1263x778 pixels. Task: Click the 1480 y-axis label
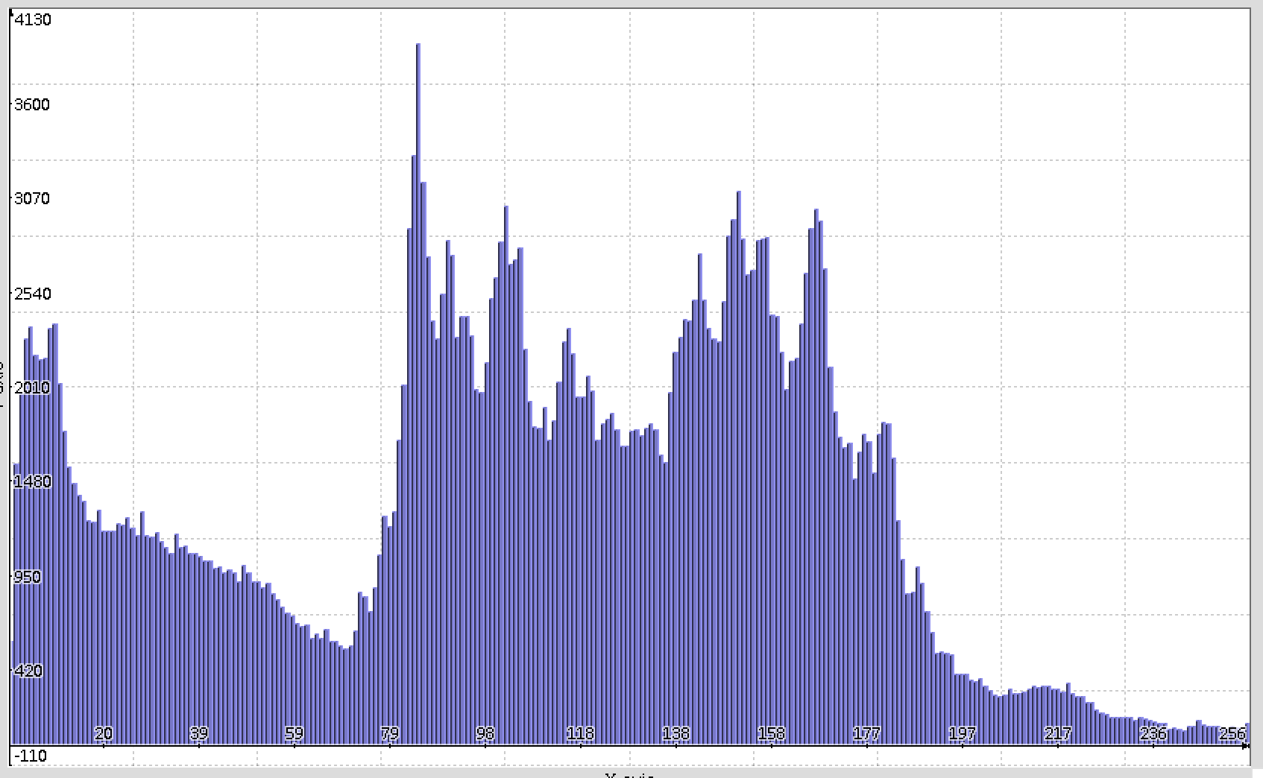pos(33,481)
